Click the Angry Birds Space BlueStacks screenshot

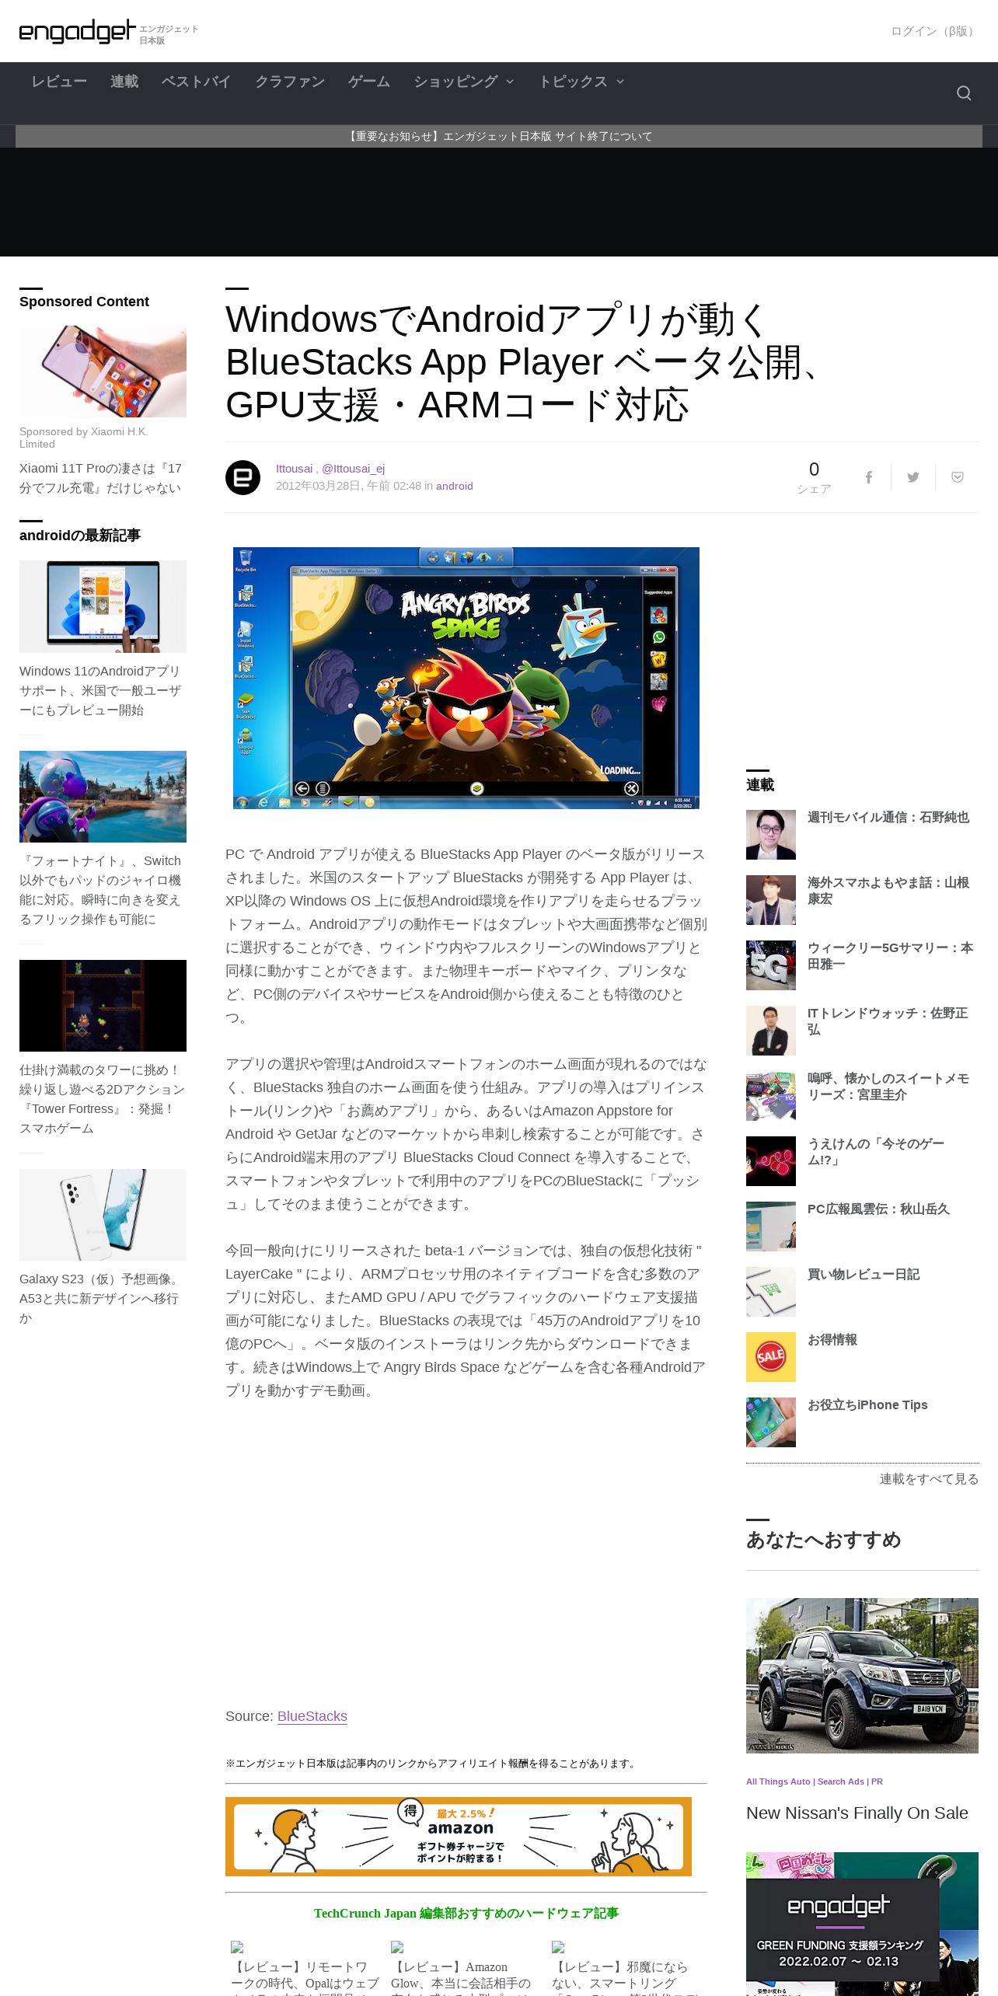466,678
